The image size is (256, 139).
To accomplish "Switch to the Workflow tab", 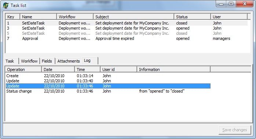I will point(29,61).
